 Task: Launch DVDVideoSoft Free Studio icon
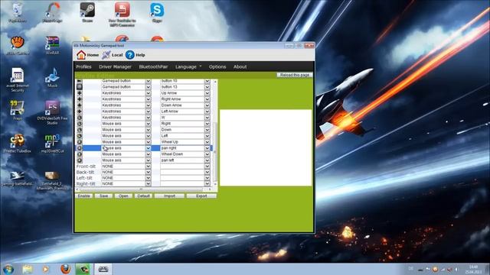(x=52, y=112)
